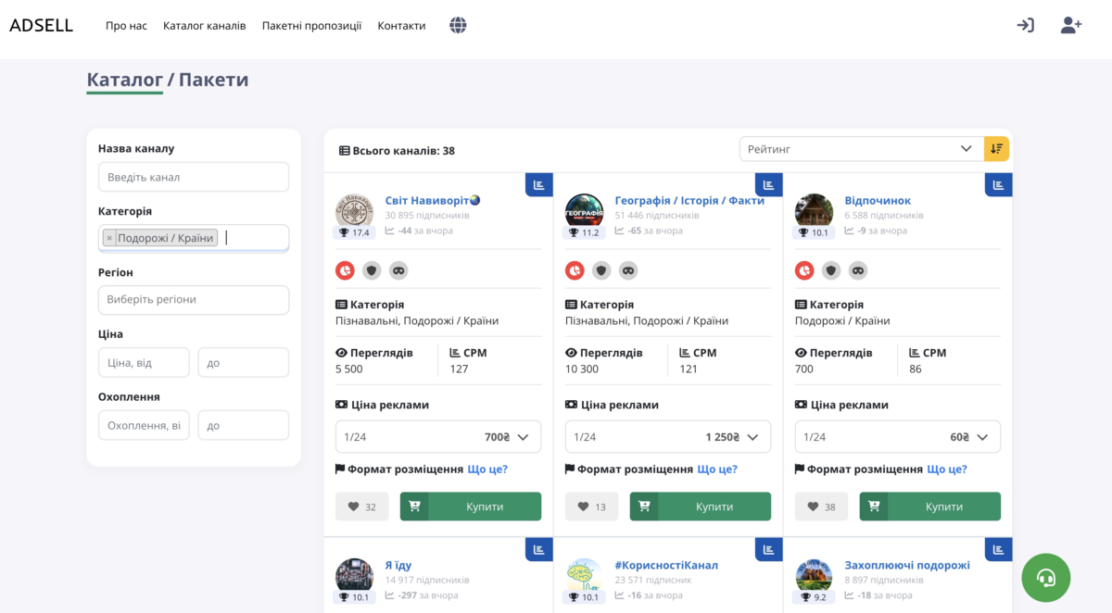Open statistics chart for Я їду
The height and width of the screenshot is (613, 1112).
click(539, 549)
